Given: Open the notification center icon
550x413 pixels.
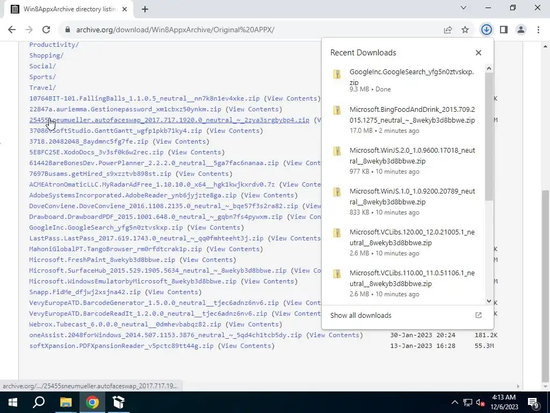Looking at the screenshot, I should click(x=533, y=402).
